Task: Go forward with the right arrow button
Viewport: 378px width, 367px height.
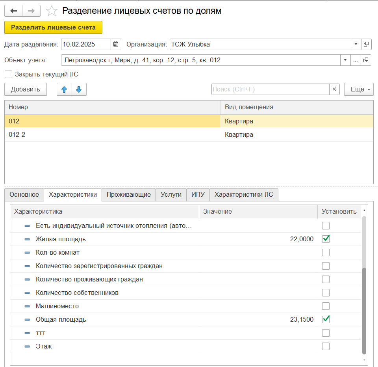Action: click(31, 11)
